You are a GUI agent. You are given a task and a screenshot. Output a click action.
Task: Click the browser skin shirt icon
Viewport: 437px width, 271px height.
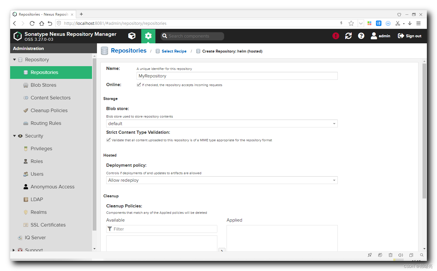(x=399, y=14)
